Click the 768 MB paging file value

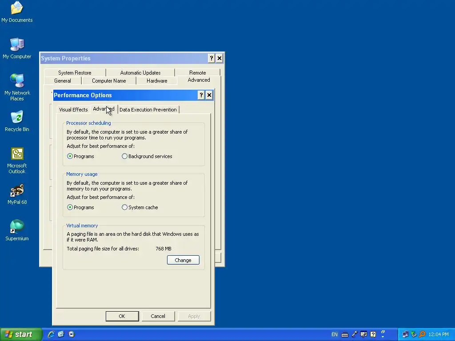[164, 249]
